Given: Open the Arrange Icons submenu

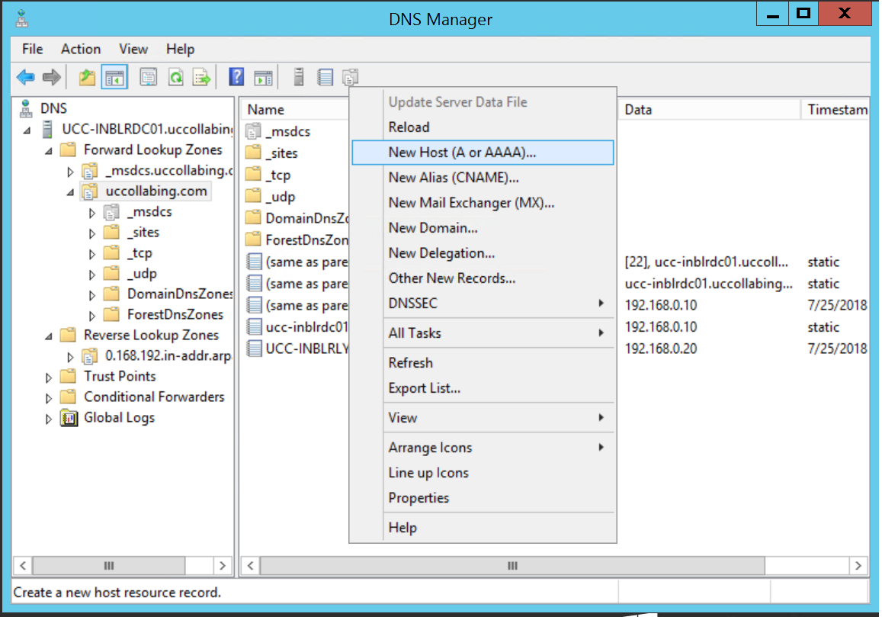Looking at the screenshot, I should (483, 448).
